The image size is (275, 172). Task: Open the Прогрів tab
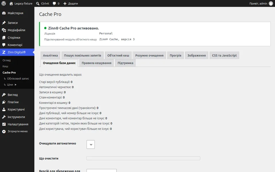coord(175,55)
